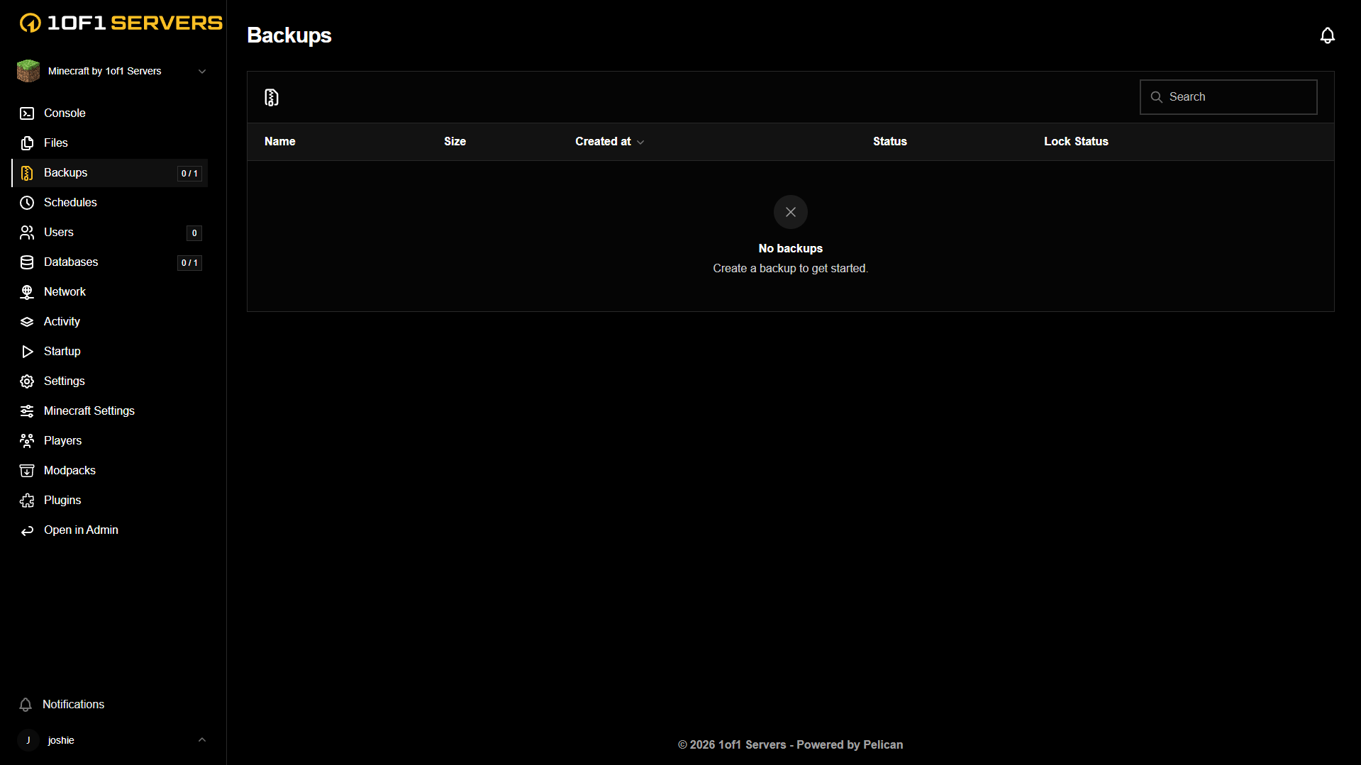1361x765 pixels.
Task: Click the create backup archive icon
Action: 272,97
